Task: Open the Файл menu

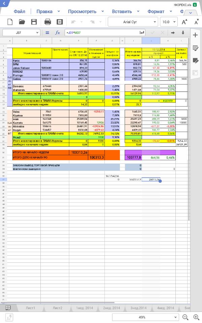Action: click(20, 11)
